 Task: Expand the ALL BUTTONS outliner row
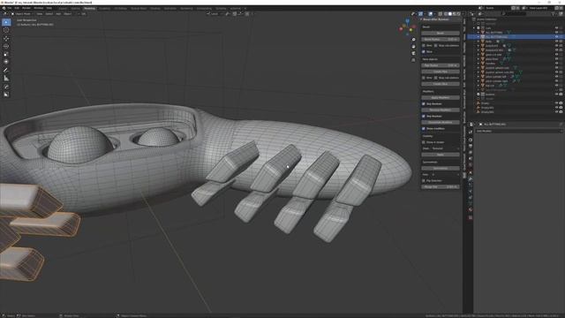(478, 33)
